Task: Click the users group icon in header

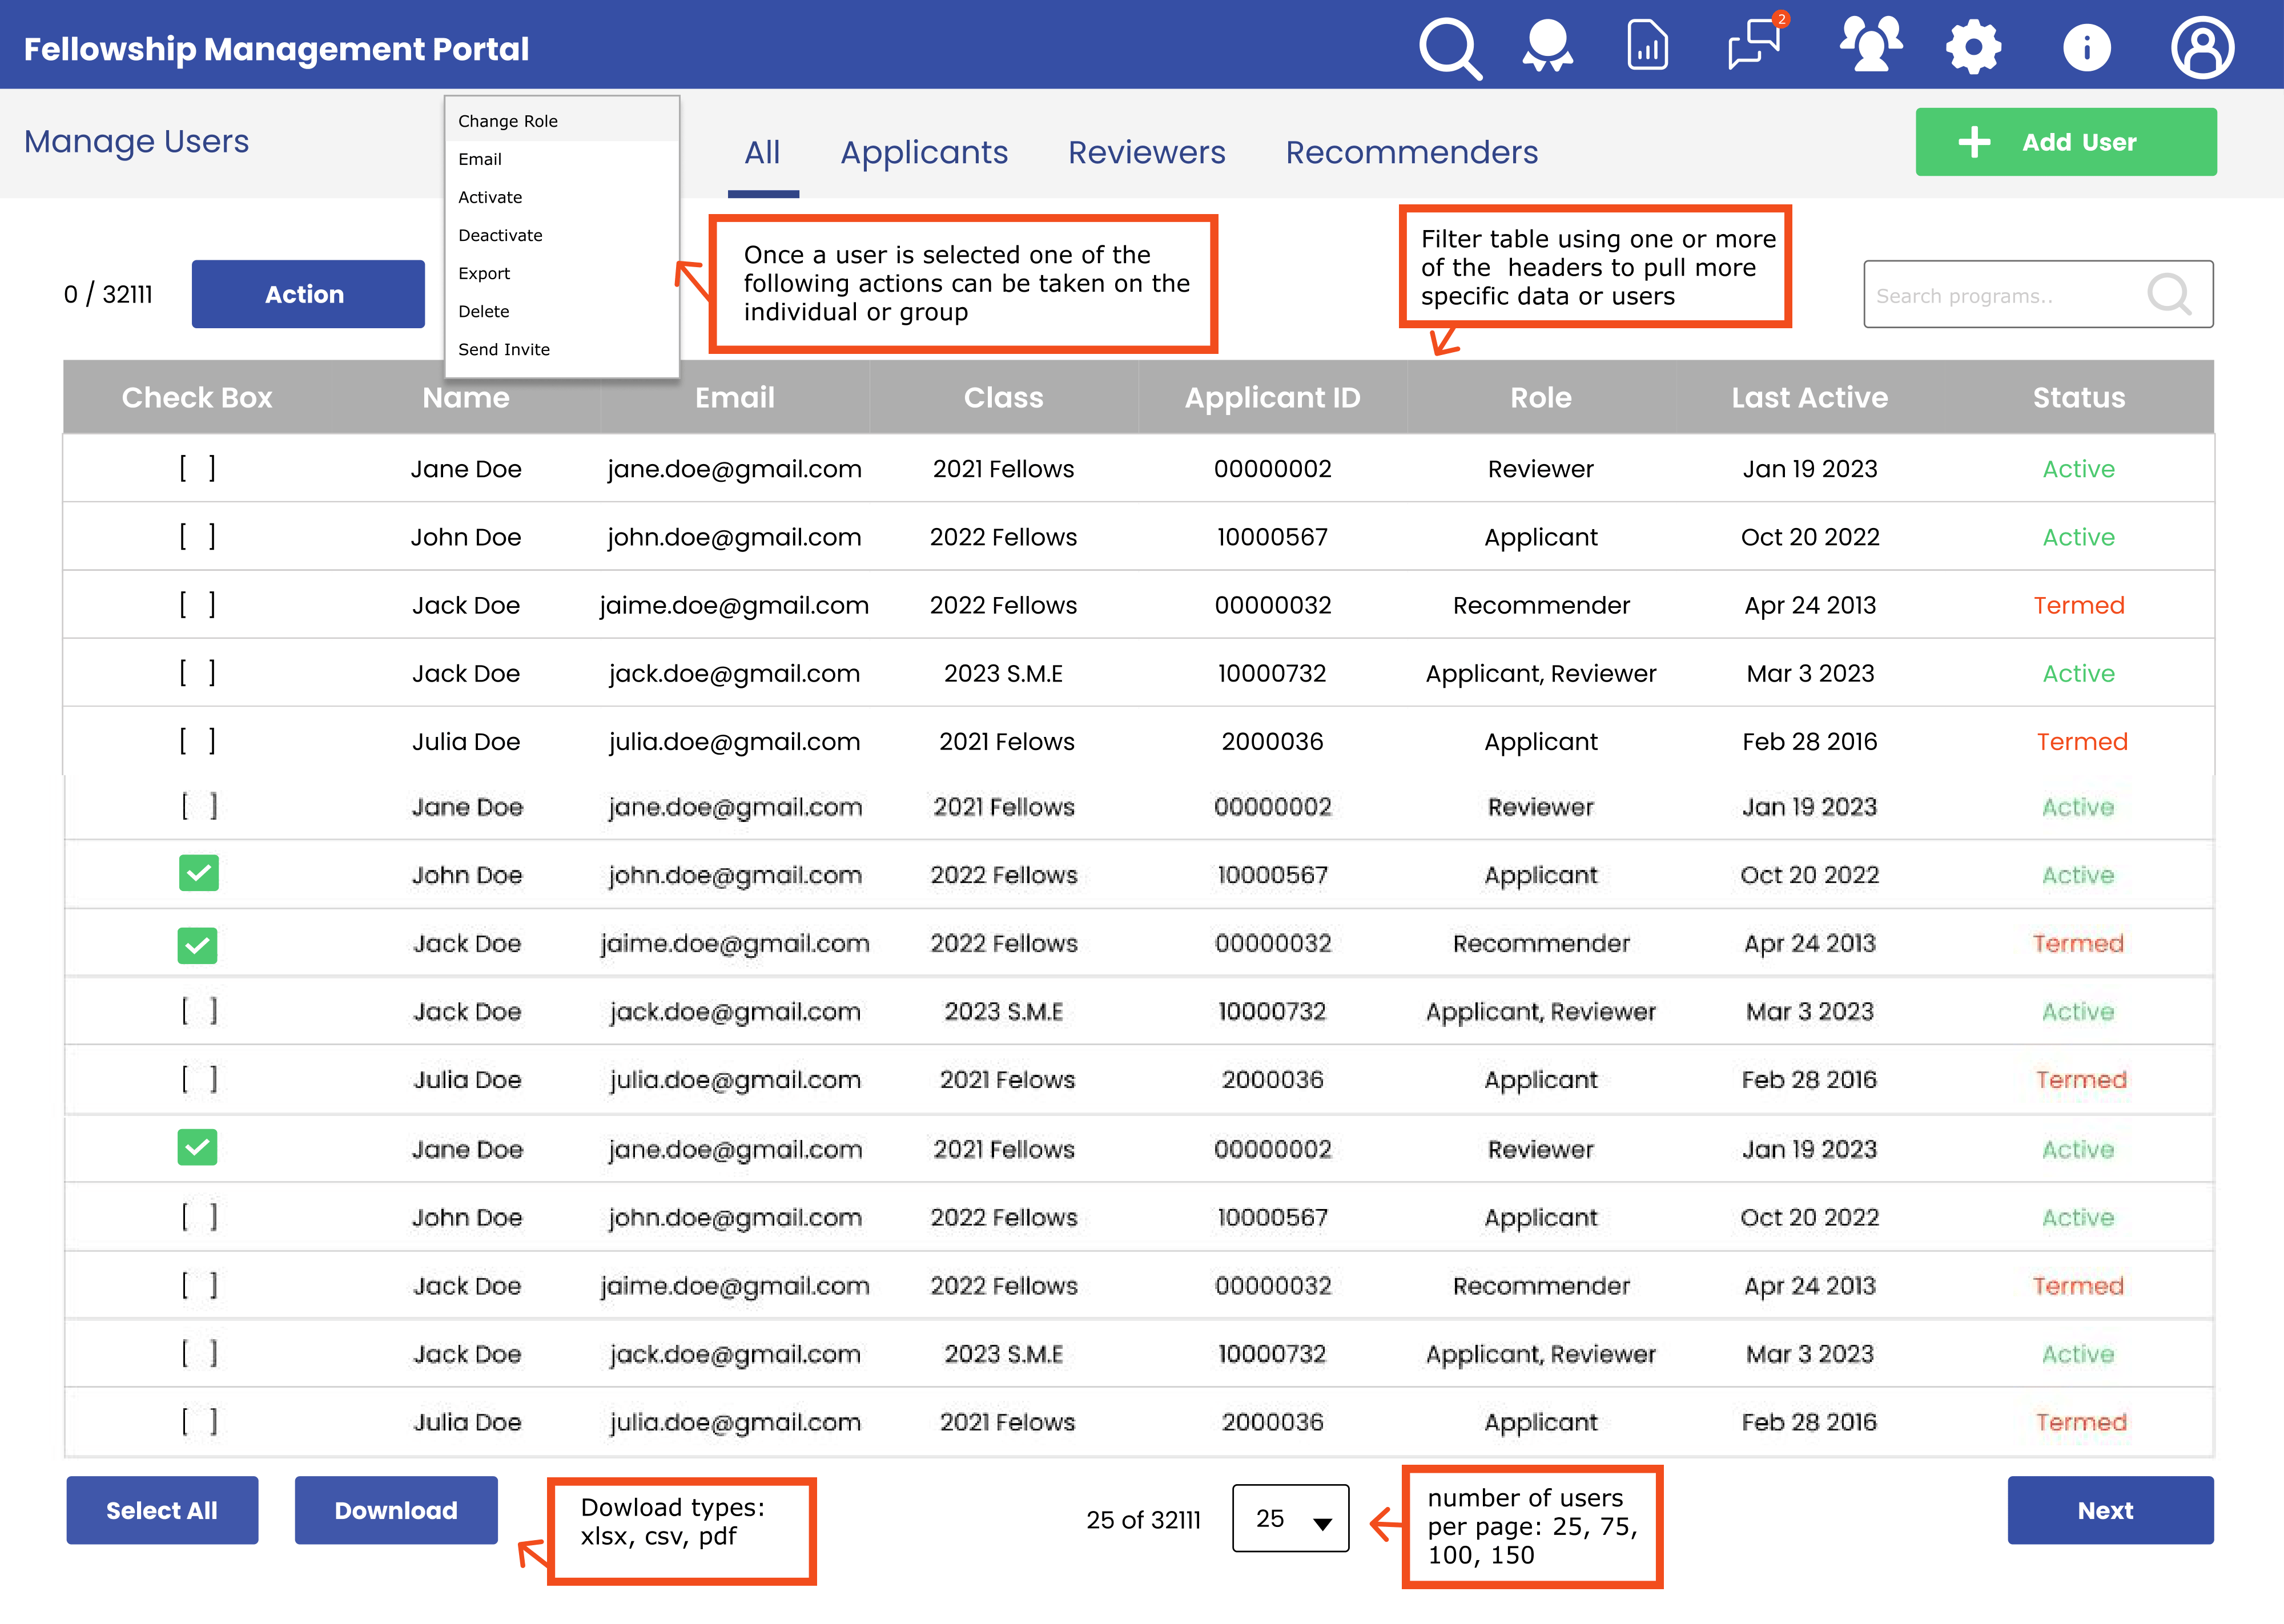Action: click(1870, 45)
